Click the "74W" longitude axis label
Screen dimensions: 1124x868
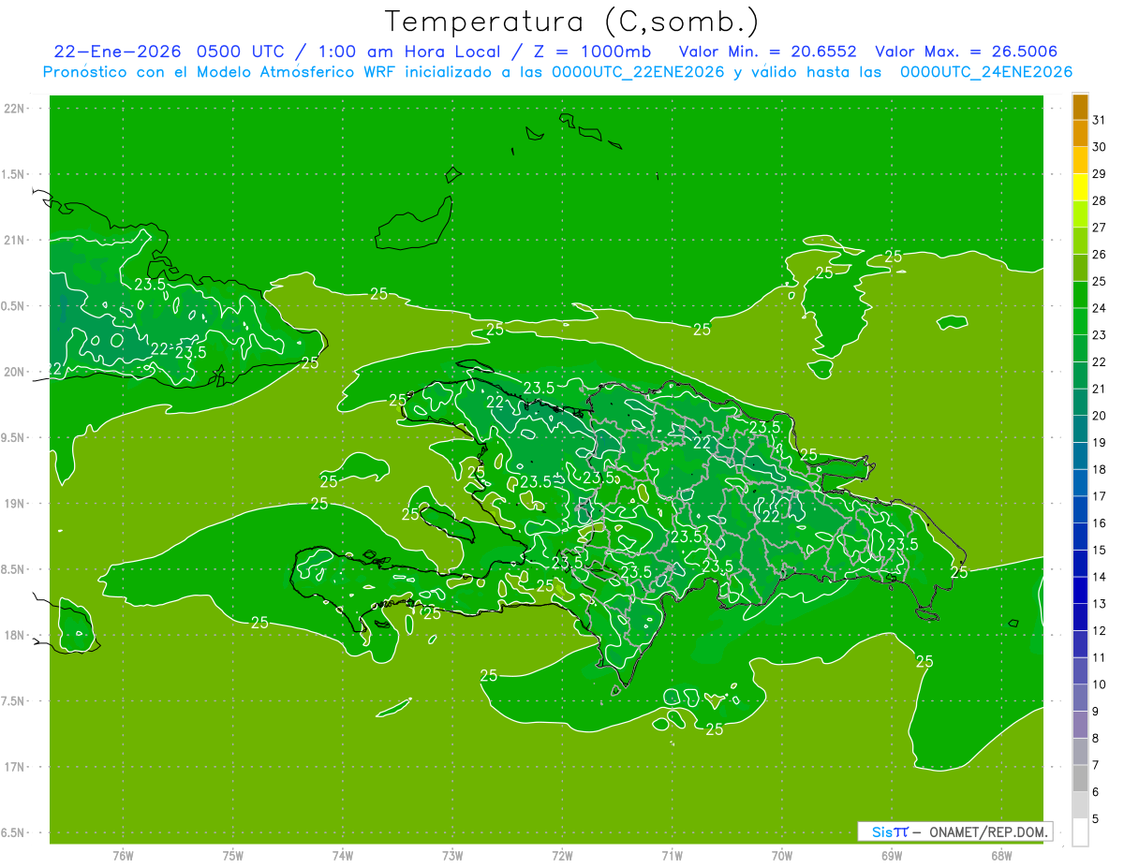click(x=342, y=855)
